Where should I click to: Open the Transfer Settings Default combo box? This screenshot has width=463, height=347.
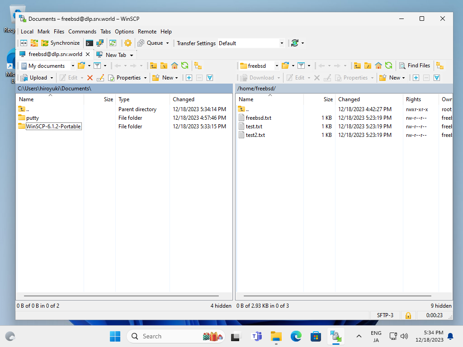[251, 43]
